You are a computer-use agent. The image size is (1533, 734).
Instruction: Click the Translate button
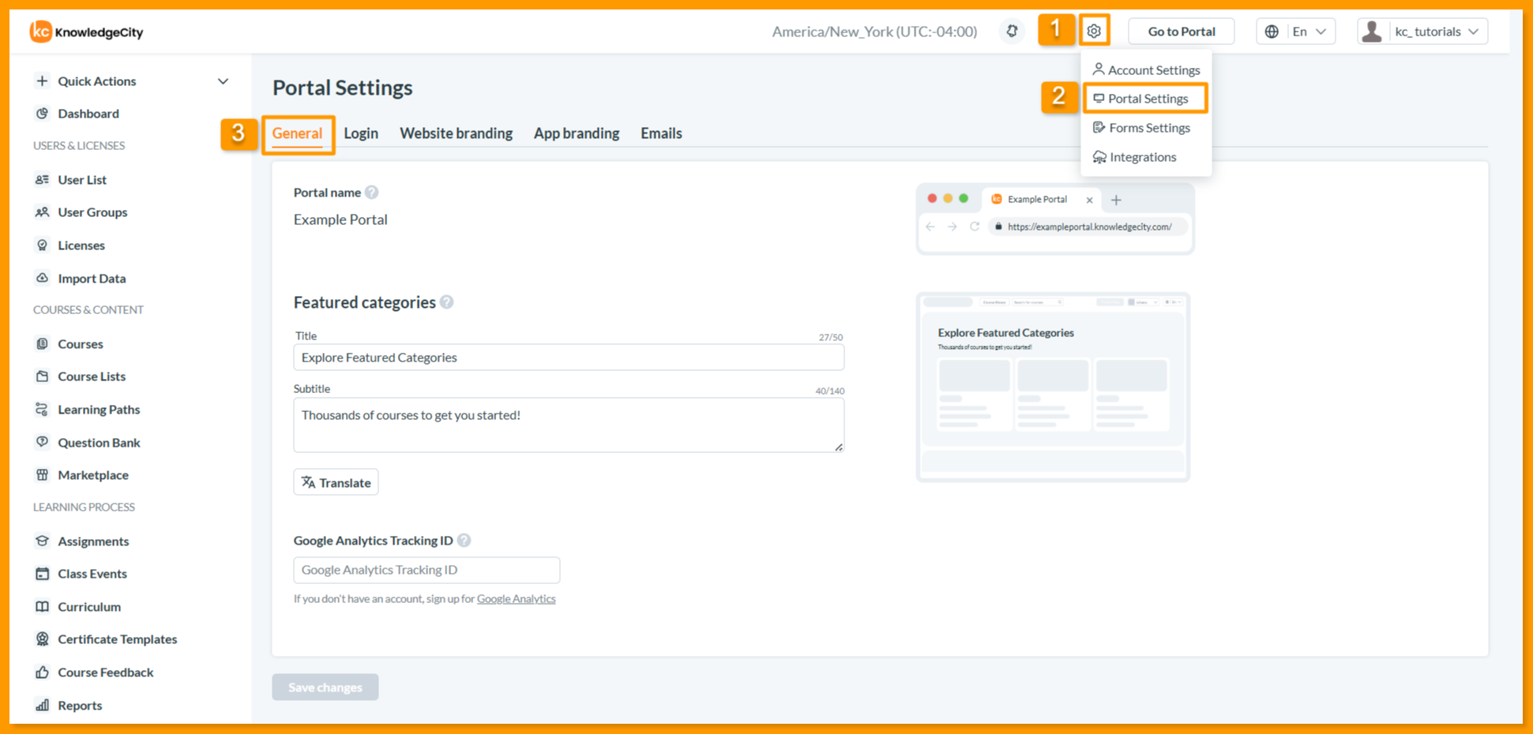pos(336,482)
